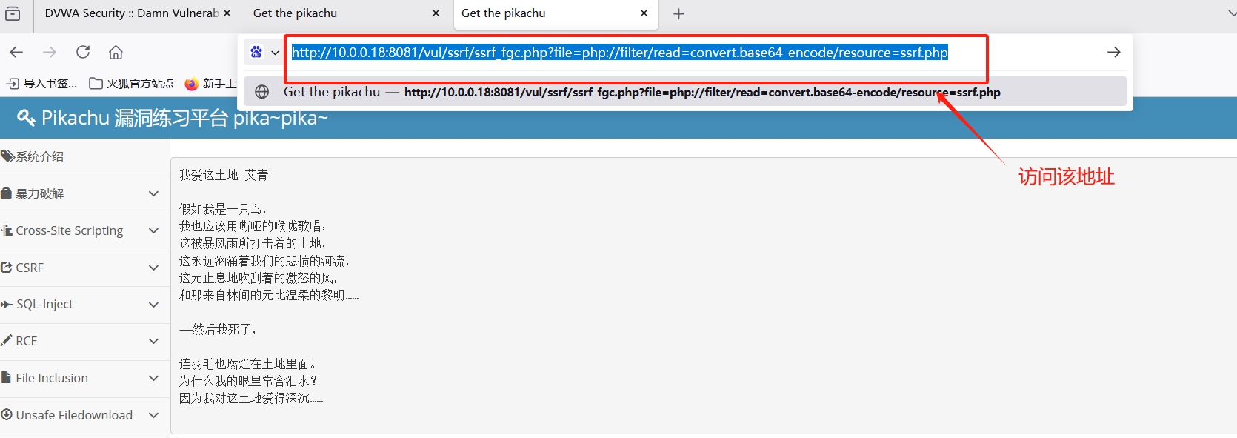Image resolution: width=1237 pixels, height=438 pixels.
Task: Click the tag icon beside 系统介绍
Action: click(7, 156)
